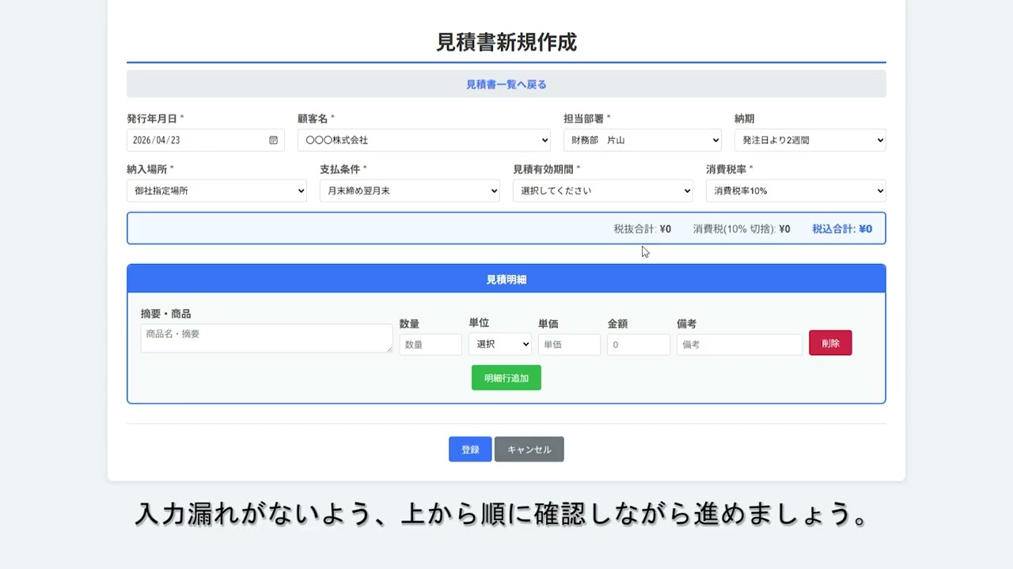Click the 見積明細 section header
Viewport: 1013px width, 569px height.
506,279
